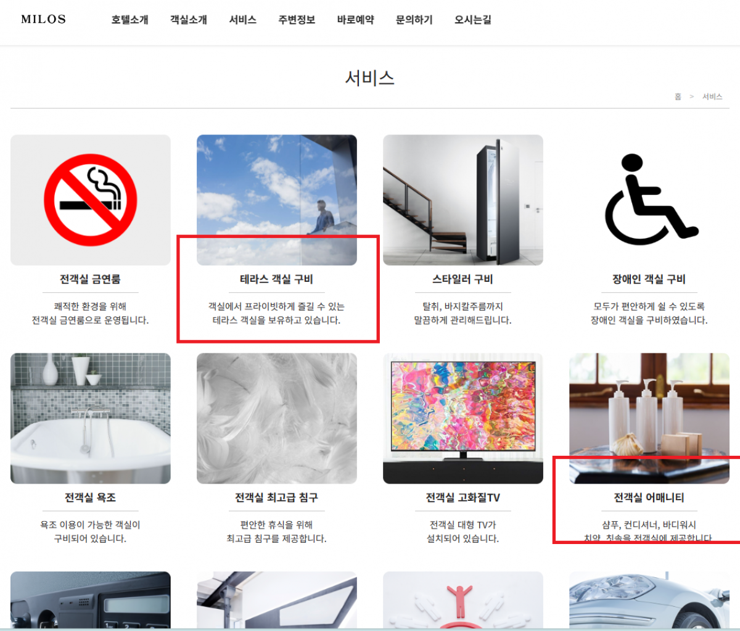Click the white feather bedding image
The height and width of the screenshot is (631, 740).
pos(276,418)
